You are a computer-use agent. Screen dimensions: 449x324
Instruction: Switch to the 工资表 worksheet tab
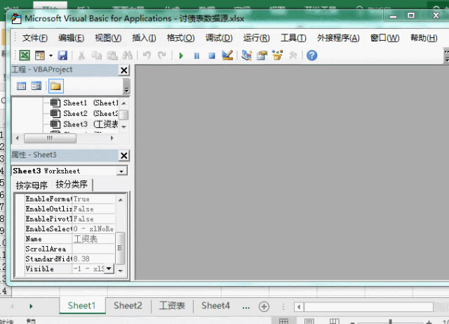[172, 306]
